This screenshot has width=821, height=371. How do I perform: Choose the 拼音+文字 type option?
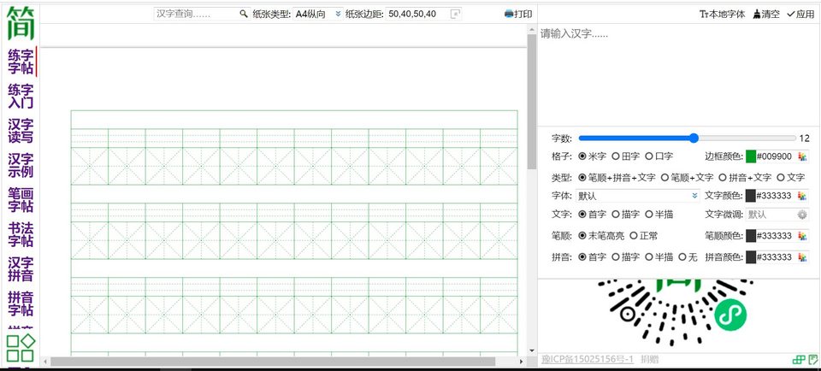pyautogui.click(x=723, y=177)
